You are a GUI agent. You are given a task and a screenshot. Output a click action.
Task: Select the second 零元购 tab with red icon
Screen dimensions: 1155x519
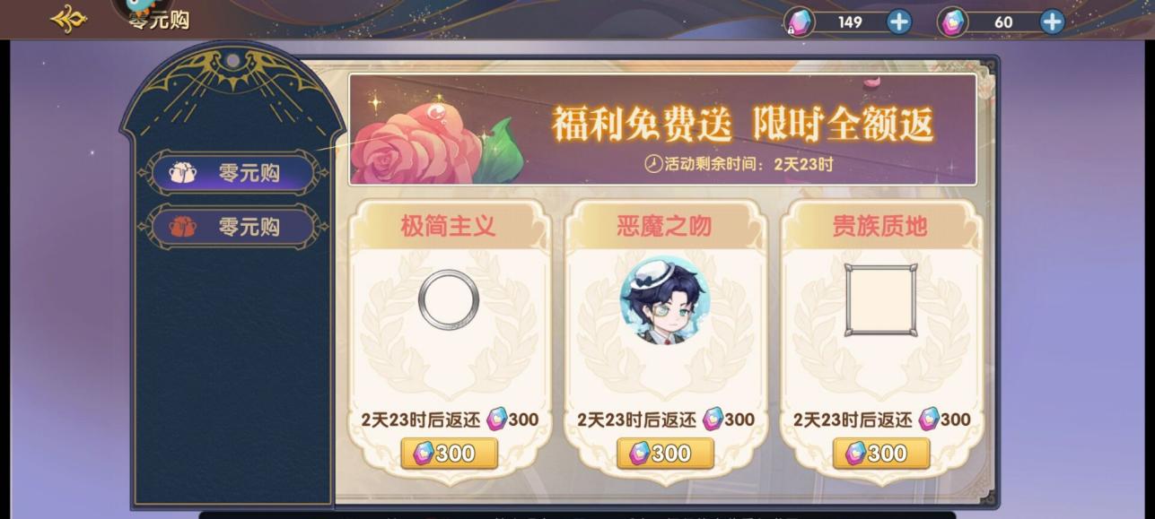(233, 227)
